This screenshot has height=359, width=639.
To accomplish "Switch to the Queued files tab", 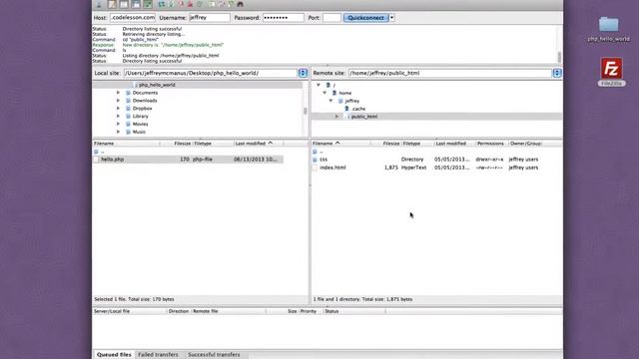I will tap(114, 355).
